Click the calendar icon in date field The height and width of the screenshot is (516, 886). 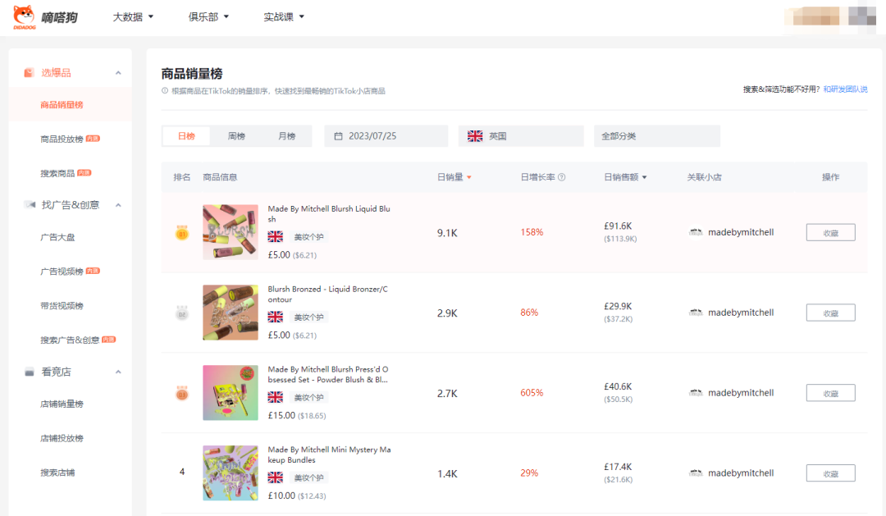pos(339,136)
